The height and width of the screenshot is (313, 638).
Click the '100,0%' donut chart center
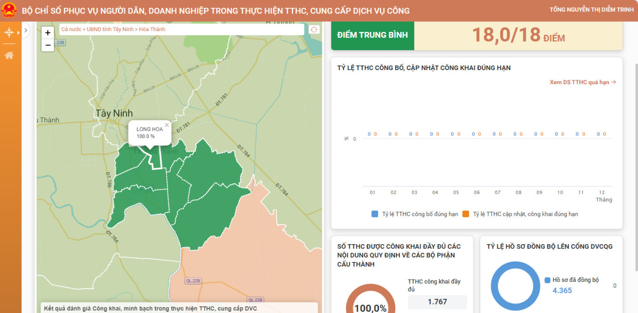[370, 308]
